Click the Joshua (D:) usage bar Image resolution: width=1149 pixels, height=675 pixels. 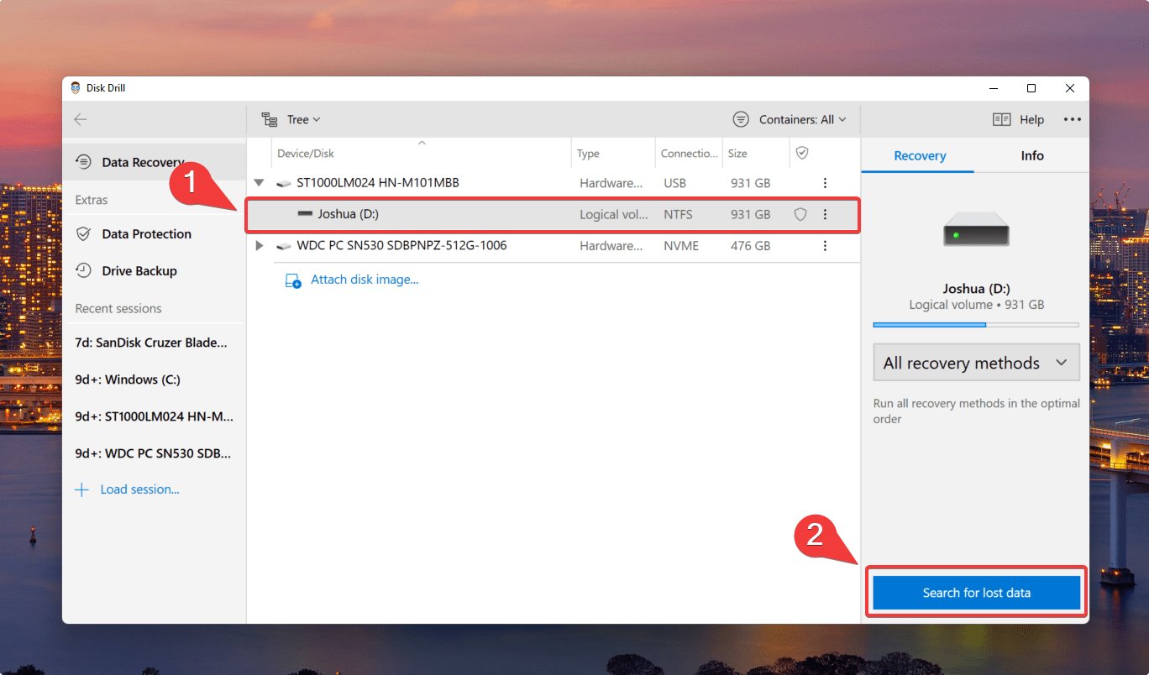coord(976,324)
